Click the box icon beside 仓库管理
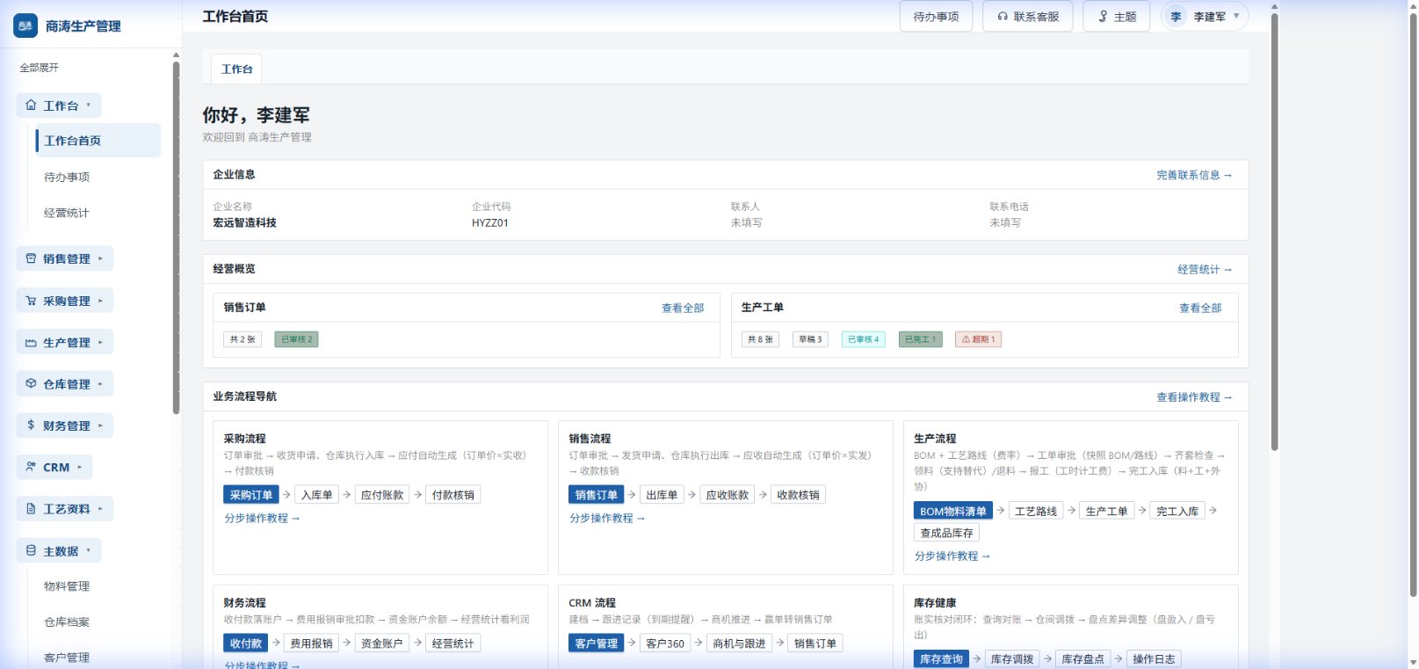1419x669 pixels. (x=31, y=384)
